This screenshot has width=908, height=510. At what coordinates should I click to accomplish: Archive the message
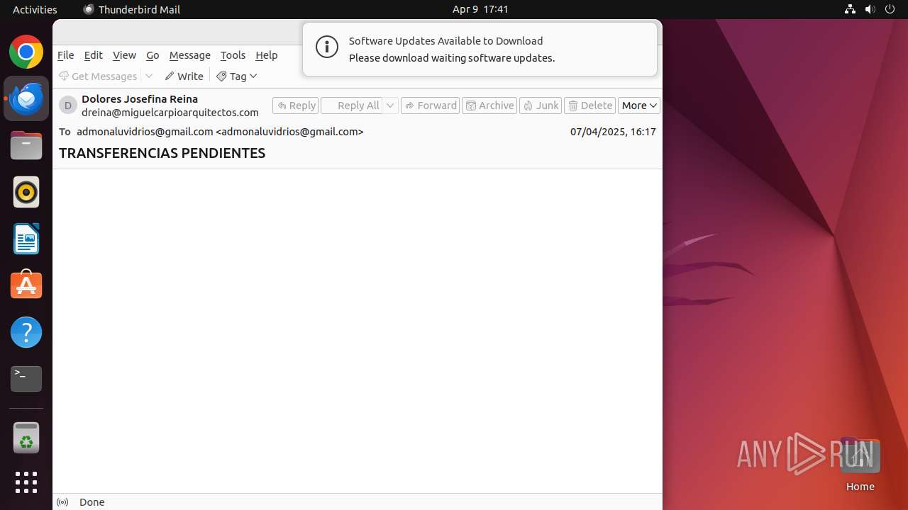pyautogui.click(x=489, y=106)
